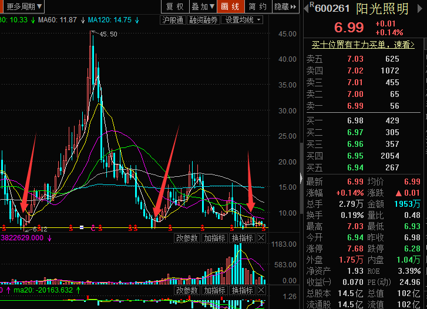Close the ma20 indicator panel
The image size is (427, 309).
click(261, 290)
